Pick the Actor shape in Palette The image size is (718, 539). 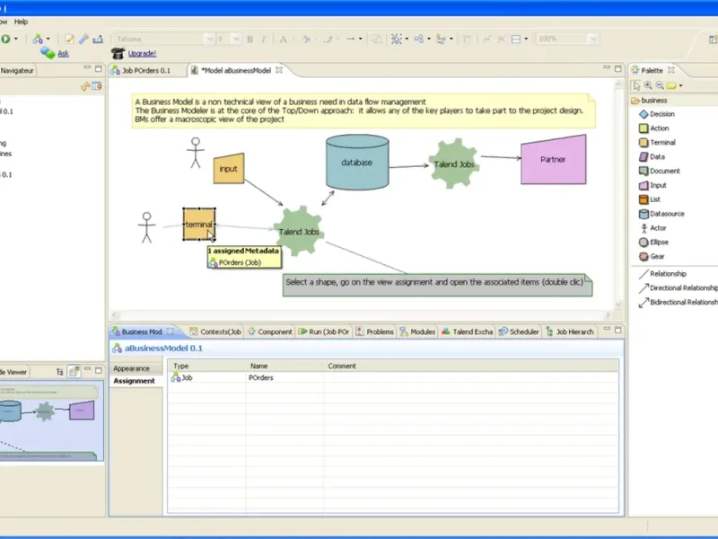(653, 228)
